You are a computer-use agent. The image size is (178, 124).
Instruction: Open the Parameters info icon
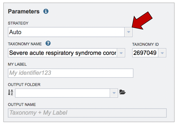click(x=46, y=11)
